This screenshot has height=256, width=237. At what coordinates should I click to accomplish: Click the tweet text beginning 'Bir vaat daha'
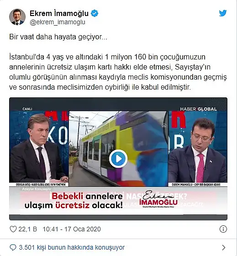click(x=58, y=37)
